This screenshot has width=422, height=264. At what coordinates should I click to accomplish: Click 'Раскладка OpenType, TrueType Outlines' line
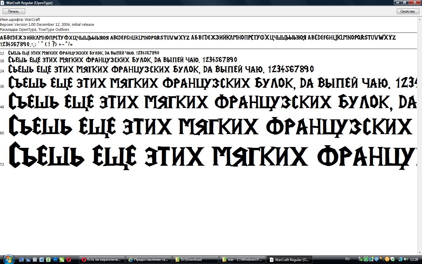coord(35,29)
